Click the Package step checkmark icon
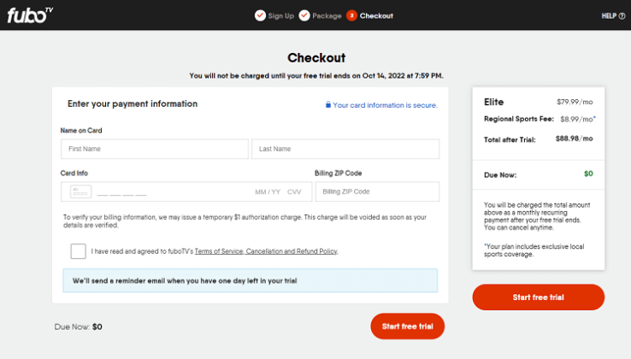Screen dimensions: 631x359 pos(304,15)
